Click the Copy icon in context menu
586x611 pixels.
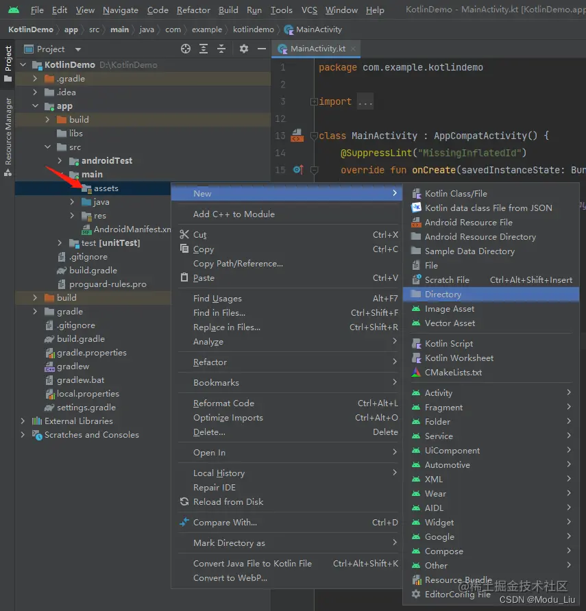click(x=184, y=249)
